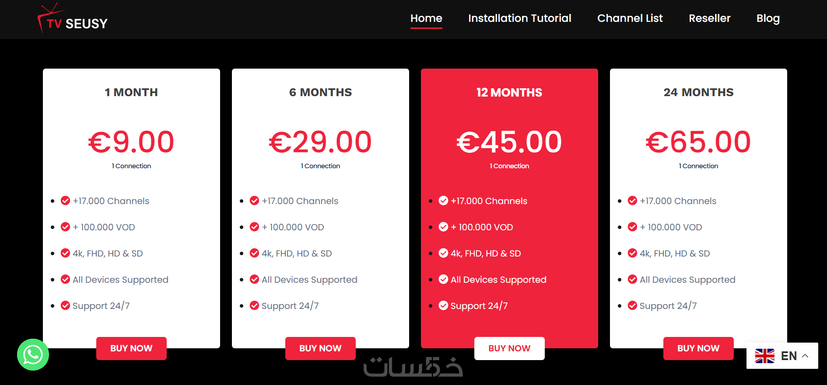This screenshot has width=827, height=385.
Task: Click checkmark icon beside 1 Month +17.000 Channels
Action: click(65, 201)
